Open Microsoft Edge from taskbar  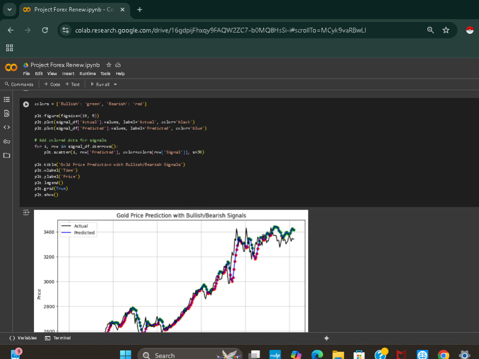coord(317,354)
